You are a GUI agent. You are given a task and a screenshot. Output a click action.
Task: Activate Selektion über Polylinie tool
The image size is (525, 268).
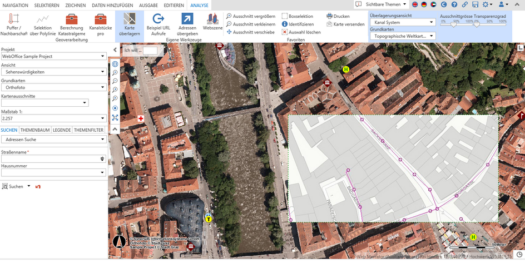click(x=43, y=26)
